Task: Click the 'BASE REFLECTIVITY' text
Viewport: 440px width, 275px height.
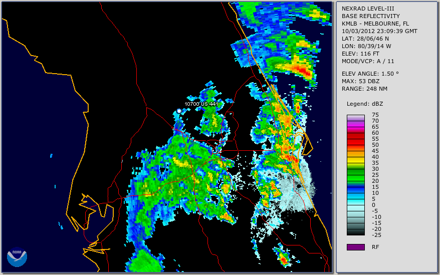Action: point(370,16)
